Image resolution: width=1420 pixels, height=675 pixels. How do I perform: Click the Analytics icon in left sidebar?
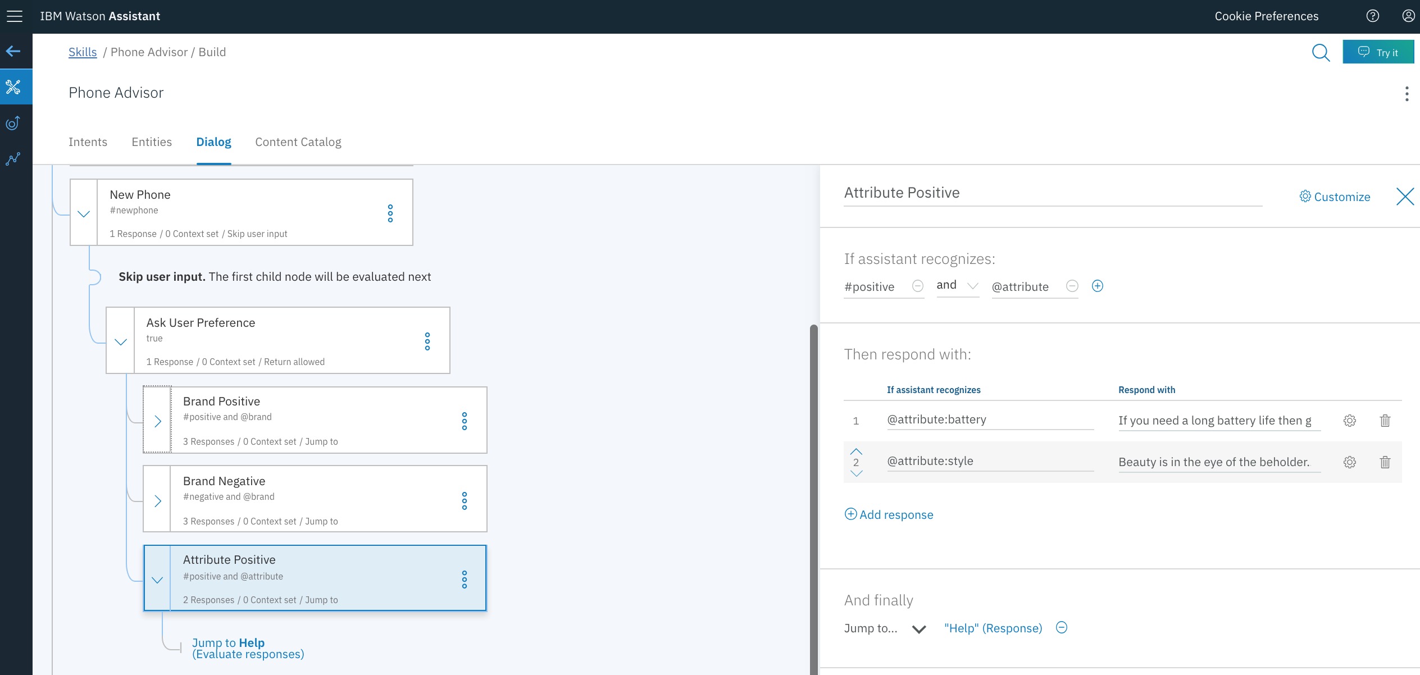tap(13, 159)
